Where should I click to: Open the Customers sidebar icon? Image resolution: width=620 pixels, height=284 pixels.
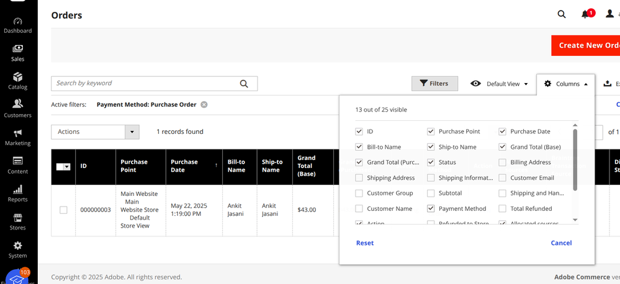tap(17, 104)
